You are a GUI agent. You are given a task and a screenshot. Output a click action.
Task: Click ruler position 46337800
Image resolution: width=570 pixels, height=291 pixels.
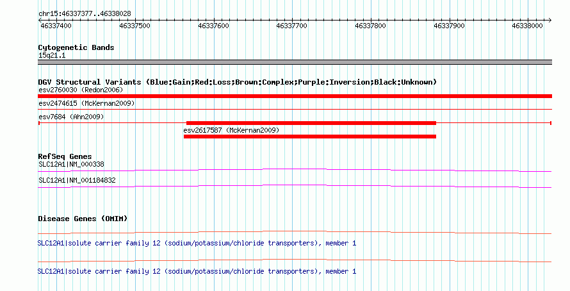pos(370,26)
